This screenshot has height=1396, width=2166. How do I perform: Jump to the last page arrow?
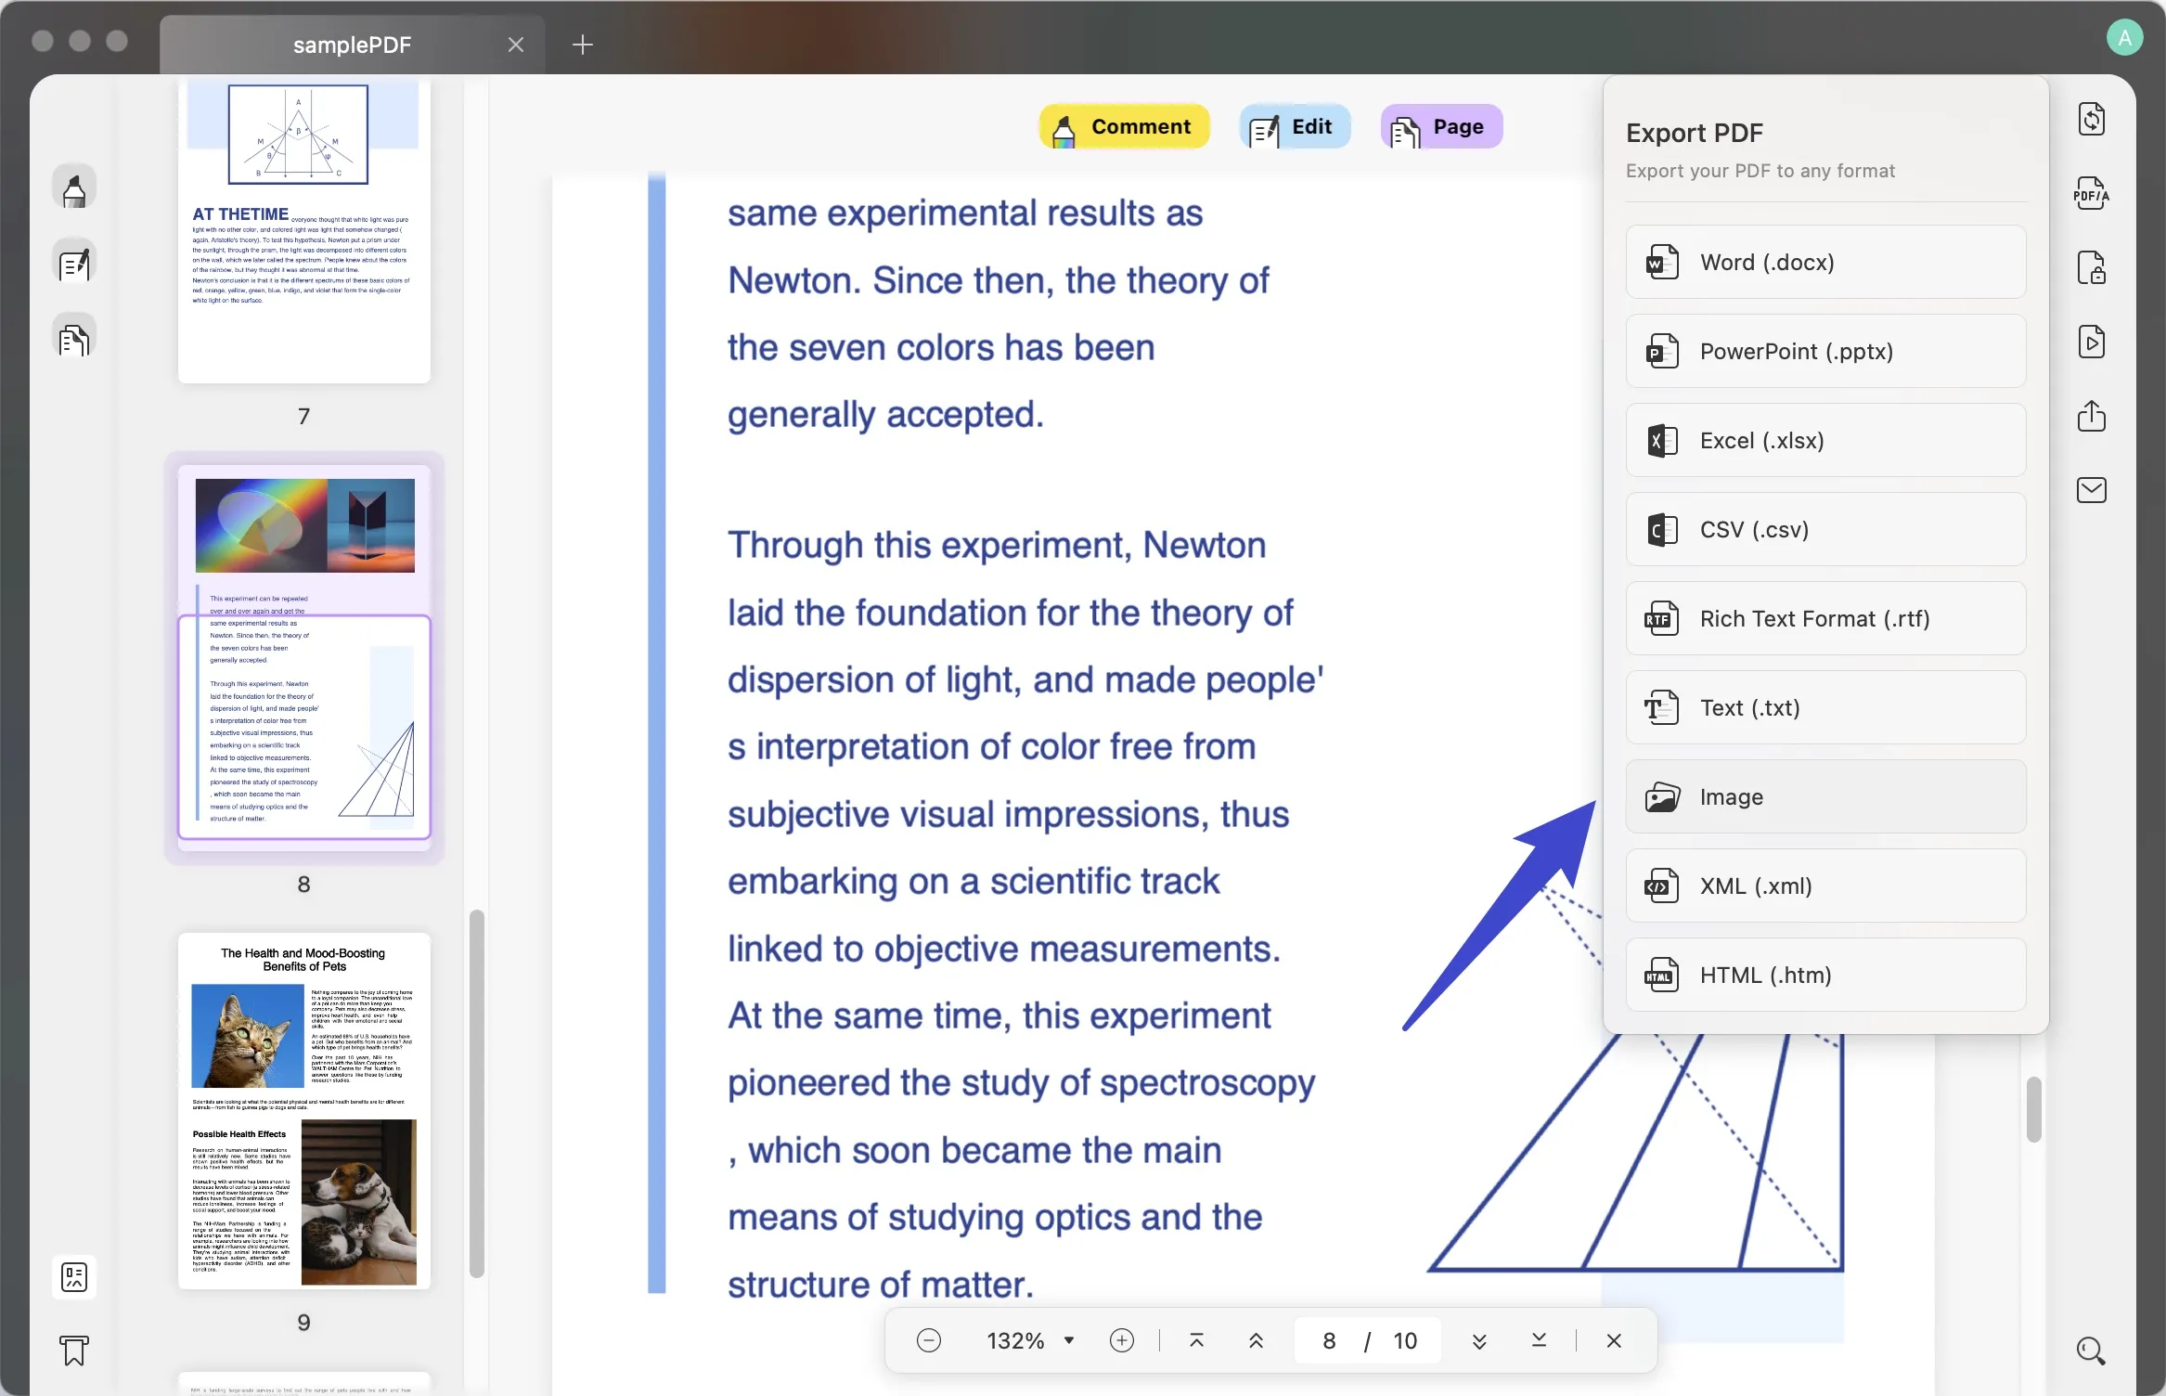click(1539, 1340)
